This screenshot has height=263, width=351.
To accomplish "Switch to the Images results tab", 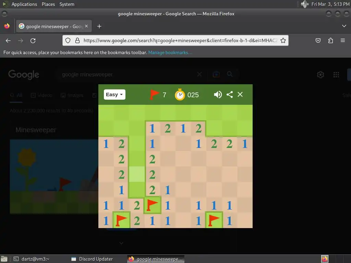I will (x=72, y=95).
